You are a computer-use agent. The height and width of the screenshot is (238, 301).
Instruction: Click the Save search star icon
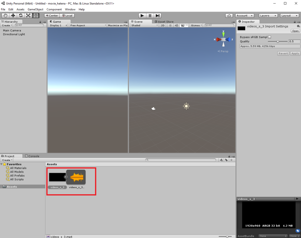[232, 160]
